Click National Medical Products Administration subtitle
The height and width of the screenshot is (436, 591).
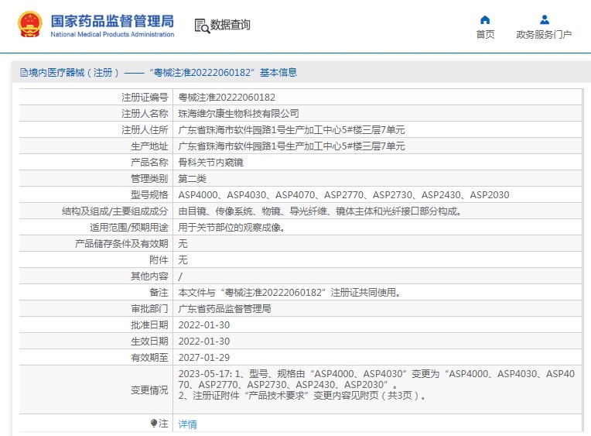click(112, 34)
